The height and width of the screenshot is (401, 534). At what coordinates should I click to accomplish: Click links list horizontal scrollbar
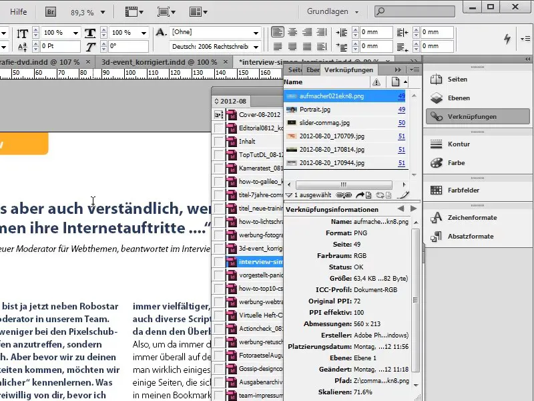pos(344,185)
